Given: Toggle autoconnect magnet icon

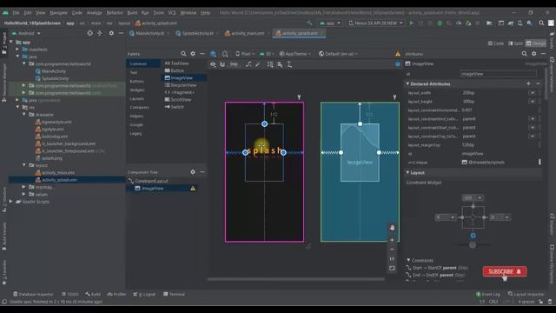Looking at the screenshot, I should (222, 64).
